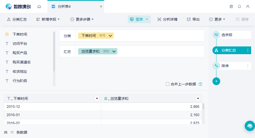Open the 新增字段 dropdown
Screen dimensions: 255x138
pos(48,19)
